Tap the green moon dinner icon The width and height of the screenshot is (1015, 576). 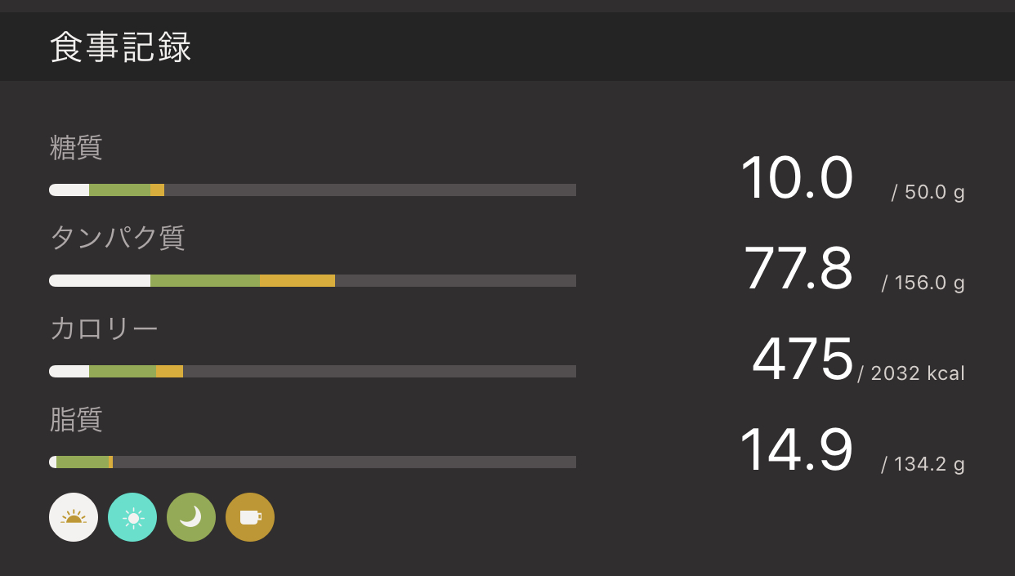pyautogui.click(x=191, y=517)
